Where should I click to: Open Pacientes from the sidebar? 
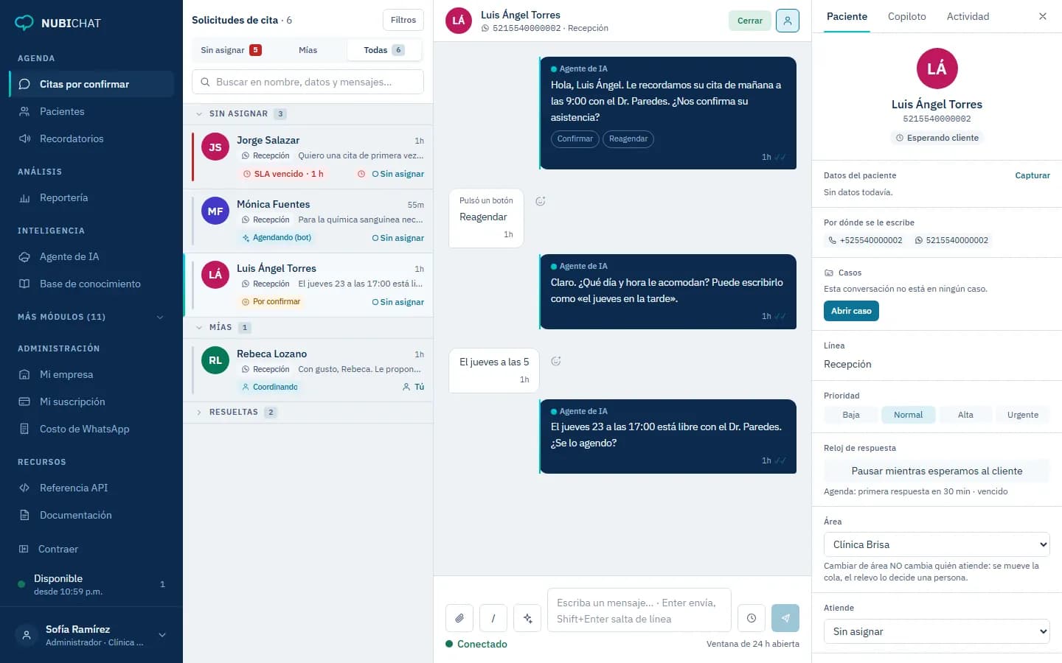pos(91,111)
